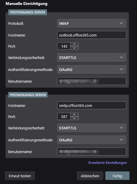Open outgoing Authentifizierungsmethode OAuth2 dropdown
This screenshot has height=184, width=137.
[x=92, y=140]
